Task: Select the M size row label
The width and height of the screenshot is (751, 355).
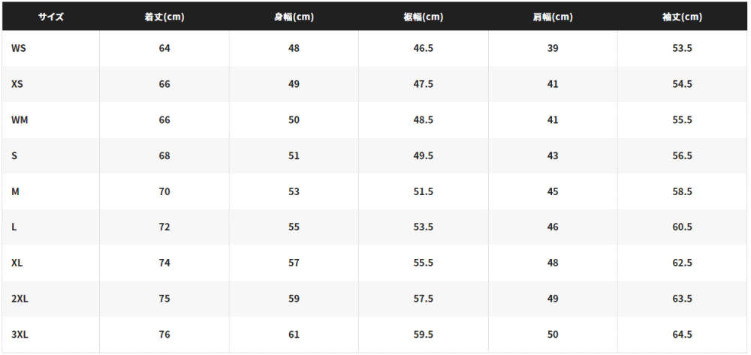Action: [x=15, y=191]
